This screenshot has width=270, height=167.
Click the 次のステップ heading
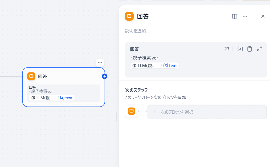point(136,90)
